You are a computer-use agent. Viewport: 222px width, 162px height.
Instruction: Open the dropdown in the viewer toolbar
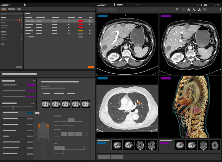(x=107, y=10)
